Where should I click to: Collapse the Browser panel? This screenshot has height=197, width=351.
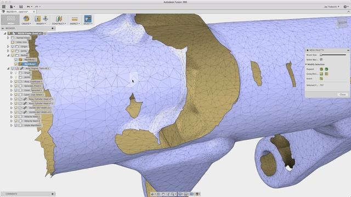coord(3,28)
